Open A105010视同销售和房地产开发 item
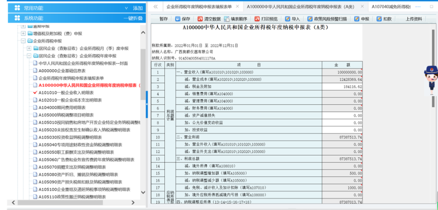 (89, 122)
